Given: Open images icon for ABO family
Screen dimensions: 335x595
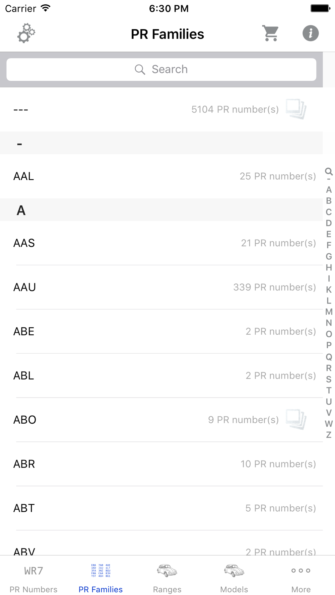Looking at the screenshot, I should (296, 420).
